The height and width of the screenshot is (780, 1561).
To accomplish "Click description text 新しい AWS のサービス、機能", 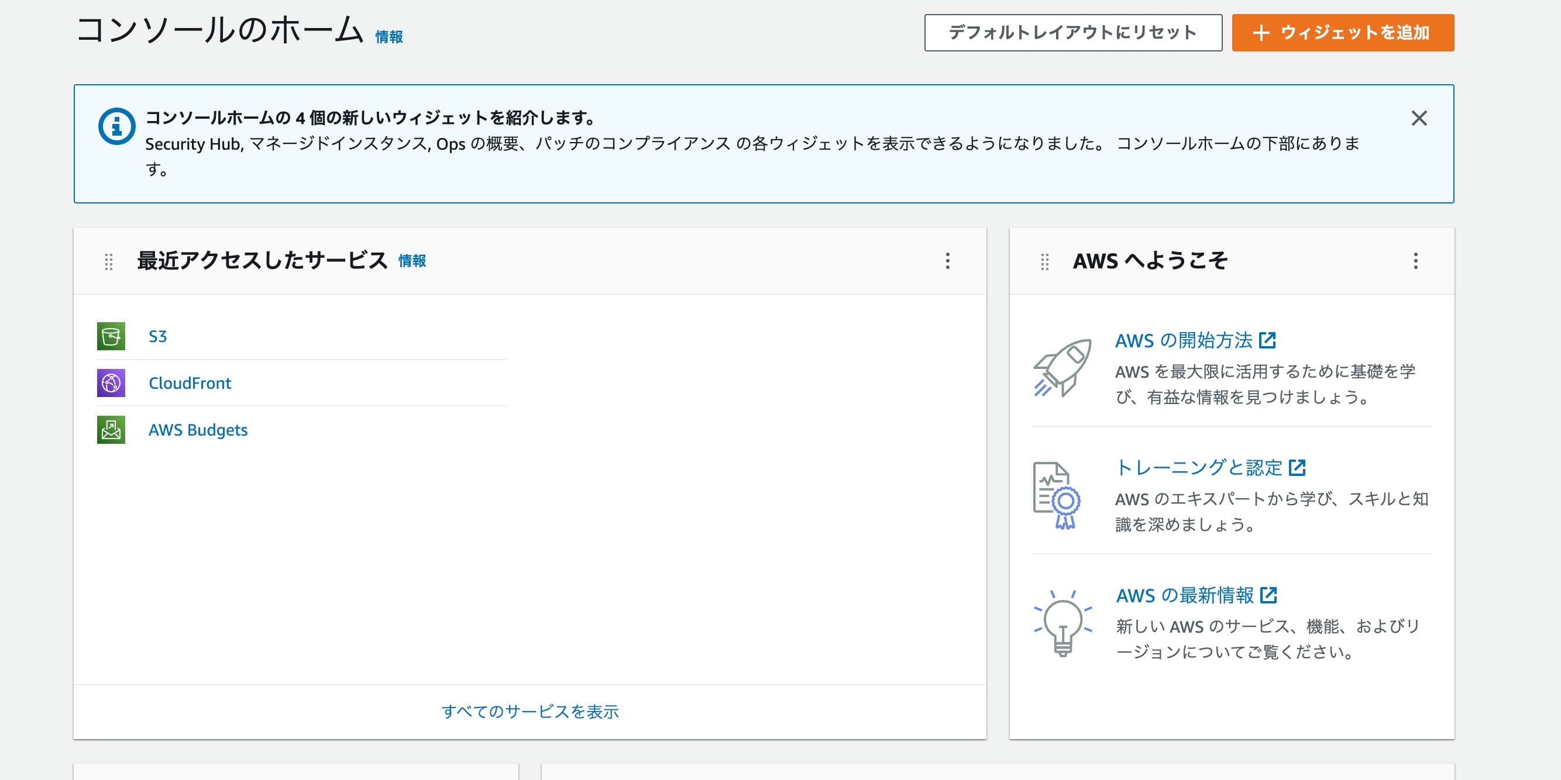I will (x=1268, y=639).
